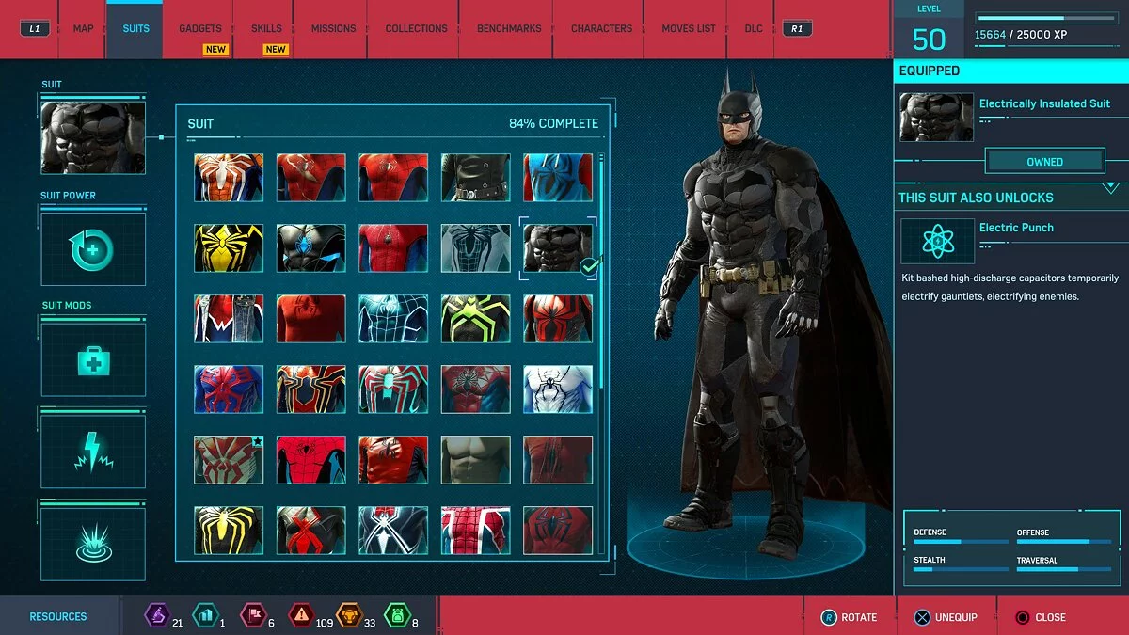Pick the black-and-white Negative suit
Viewport: 1129px width, 635px height.
(x=476, y=248)
